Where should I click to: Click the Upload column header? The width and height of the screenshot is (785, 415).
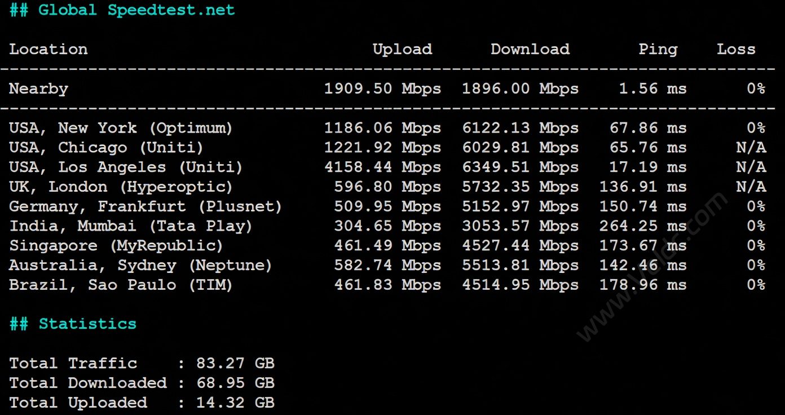pos(402,49)
